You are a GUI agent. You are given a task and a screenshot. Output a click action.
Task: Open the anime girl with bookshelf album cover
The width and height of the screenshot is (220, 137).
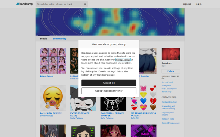(53, 131)
